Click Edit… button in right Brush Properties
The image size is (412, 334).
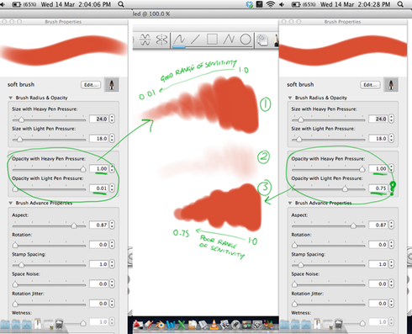click(x=370, y=85)
